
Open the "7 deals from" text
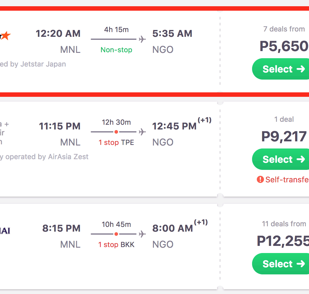coord(284,29)
